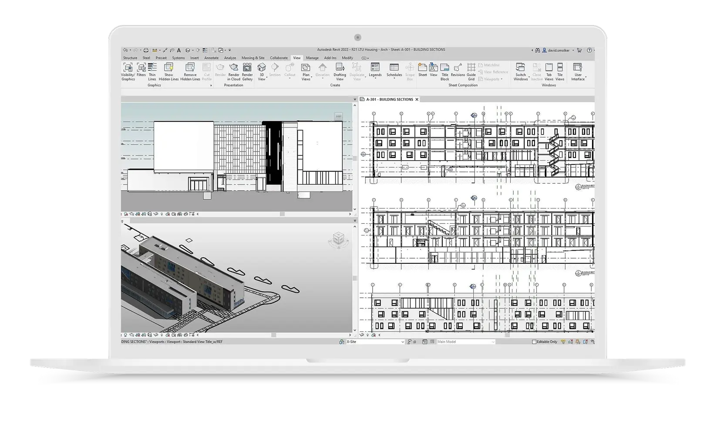Click the 3D view horizontal scrollbar

tap(274, 335)
